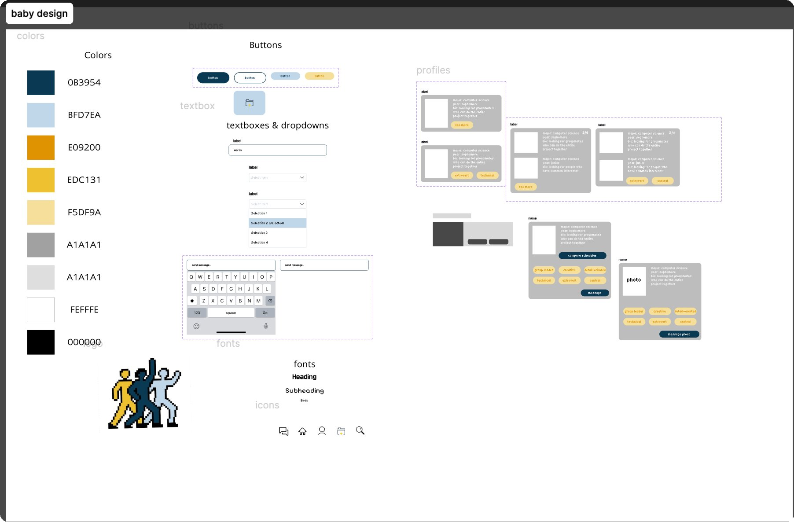Click the light blue button
The height and width of the screenshot is (522, 794).
pyautogui.click(x=285, y=76)
